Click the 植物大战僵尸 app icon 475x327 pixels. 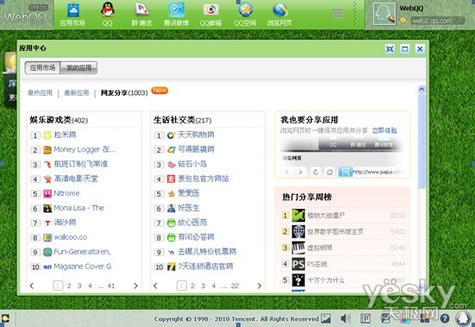coord(298,216)
